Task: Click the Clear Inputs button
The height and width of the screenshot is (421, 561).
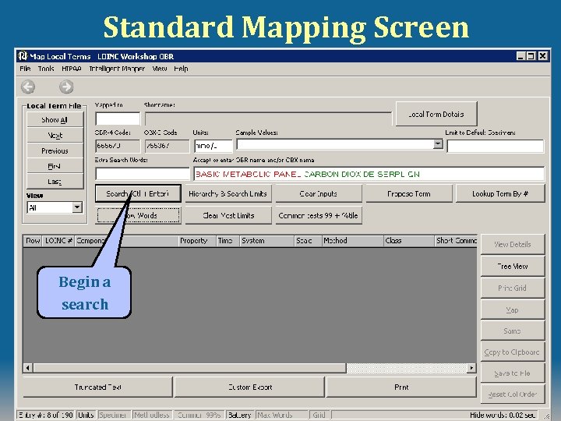Action: tap(319, 193)
